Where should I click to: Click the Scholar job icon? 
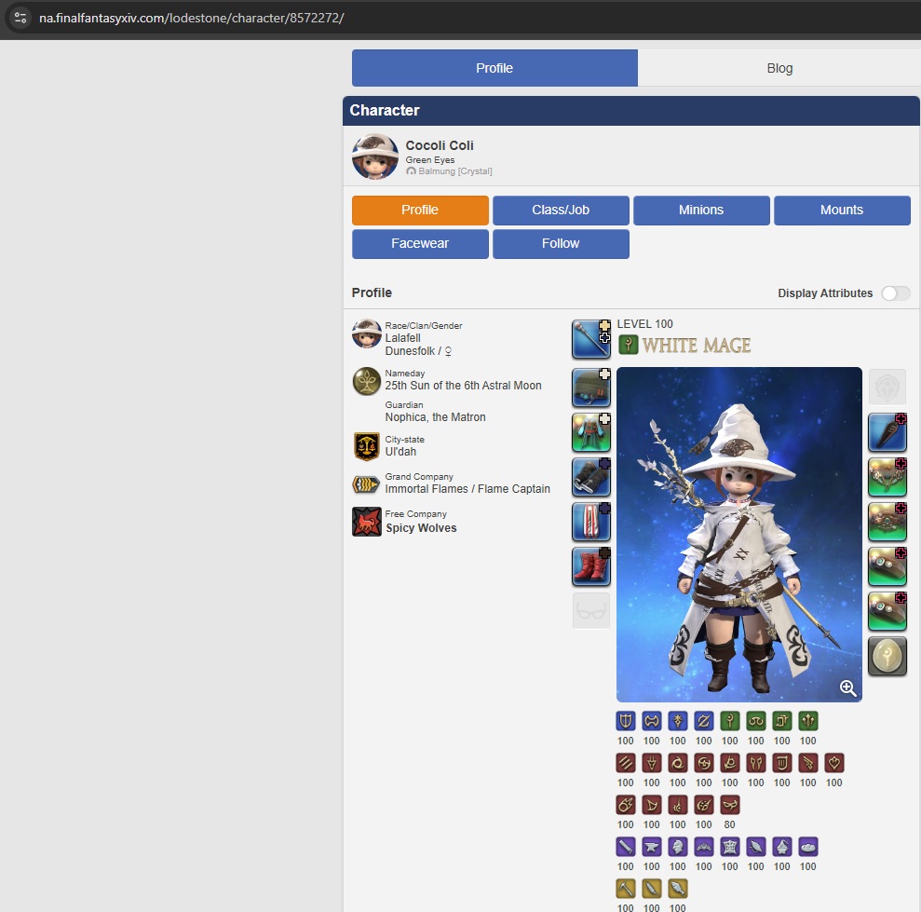[x=756, y=720]
